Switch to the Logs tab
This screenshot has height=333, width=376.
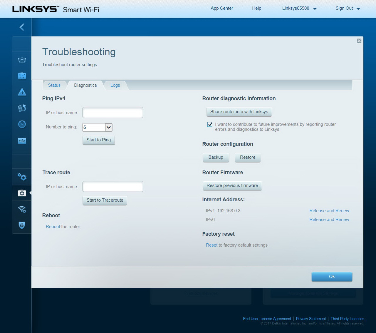coord(115,85)
